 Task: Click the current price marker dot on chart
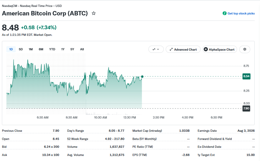pos(142,77)
